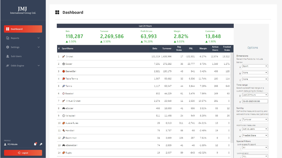Viewport: 282px width, 158px height.
Task: Click the Table Tennis paddle icon
Action: (63, 79)
